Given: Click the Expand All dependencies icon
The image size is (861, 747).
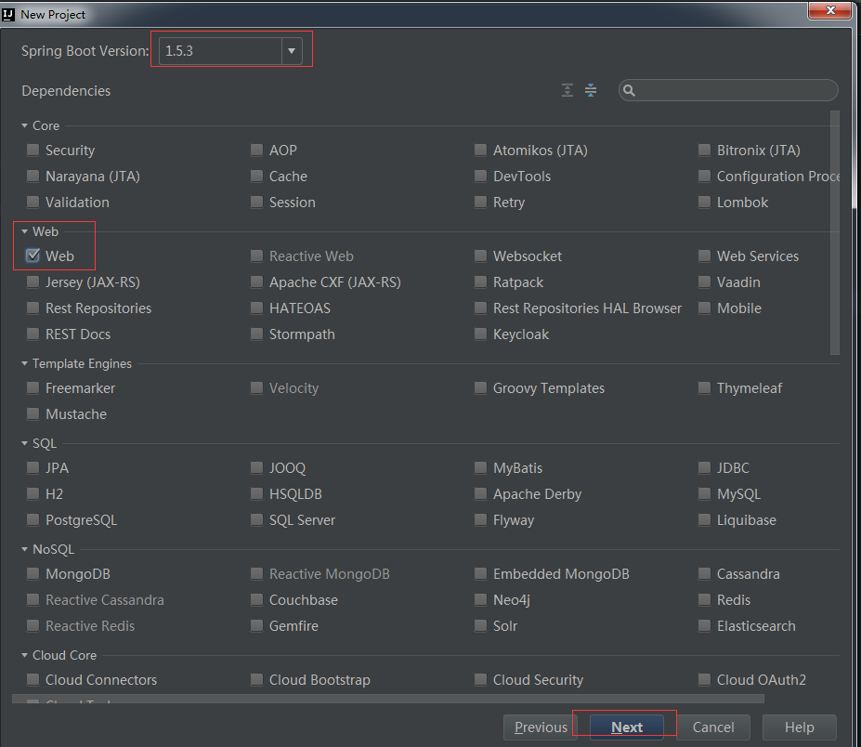Looking at the screenshot, I should pos(567,90).
